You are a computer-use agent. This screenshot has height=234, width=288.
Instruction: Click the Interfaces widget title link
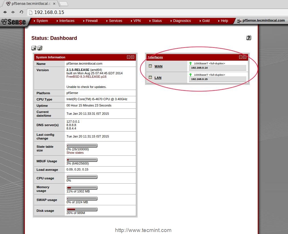coord(155,57)
